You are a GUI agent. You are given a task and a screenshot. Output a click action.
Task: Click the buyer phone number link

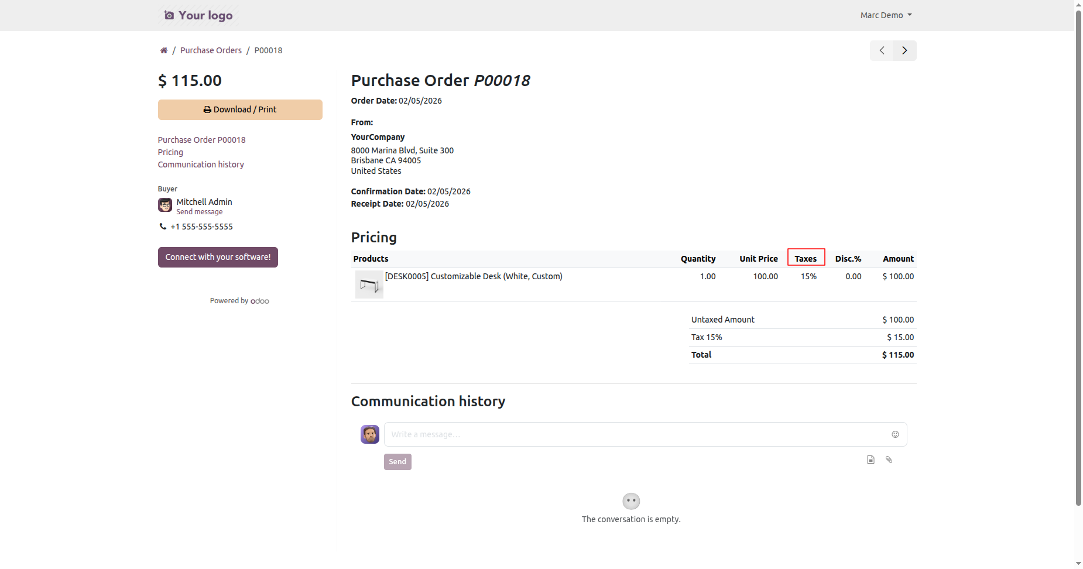(x=201, y=227)
